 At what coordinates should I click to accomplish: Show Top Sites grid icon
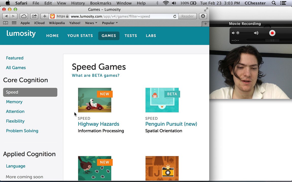(14, 23)
